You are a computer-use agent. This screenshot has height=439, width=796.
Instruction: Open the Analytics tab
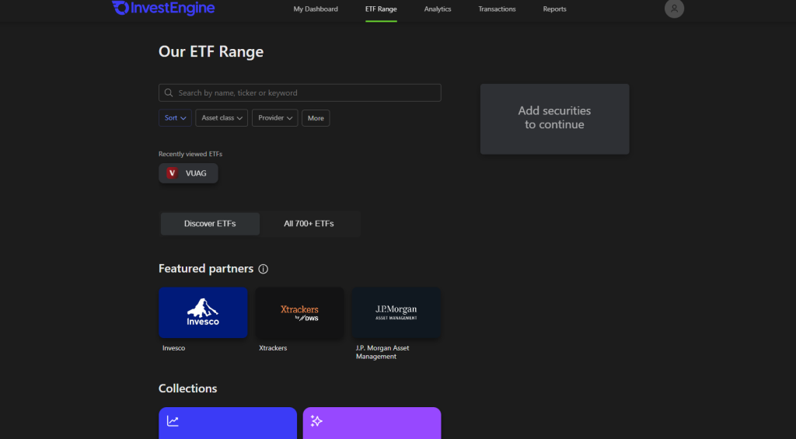(438, 9)
